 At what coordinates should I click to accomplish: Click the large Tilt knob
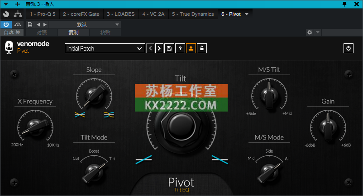coord(181,126)
